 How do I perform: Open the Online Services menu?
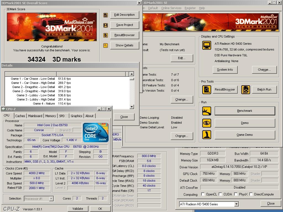click(x=171, y=8)
